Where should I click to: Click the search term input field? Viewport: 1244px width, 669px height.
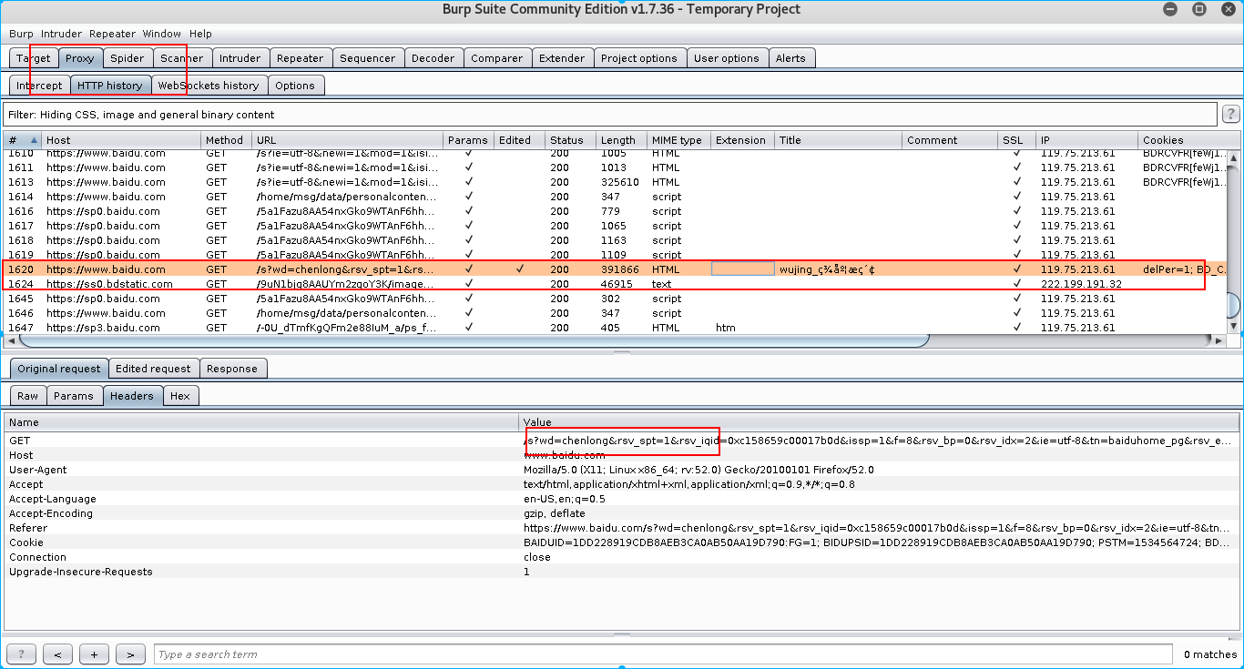(x=663, y=654)
